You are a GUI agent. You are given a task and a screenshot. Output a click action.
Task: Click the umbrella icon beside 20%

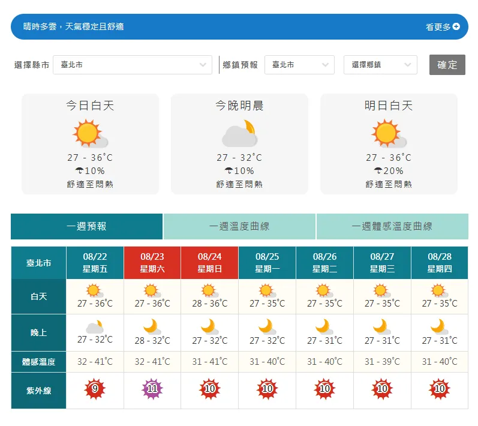tap(378, 170)
